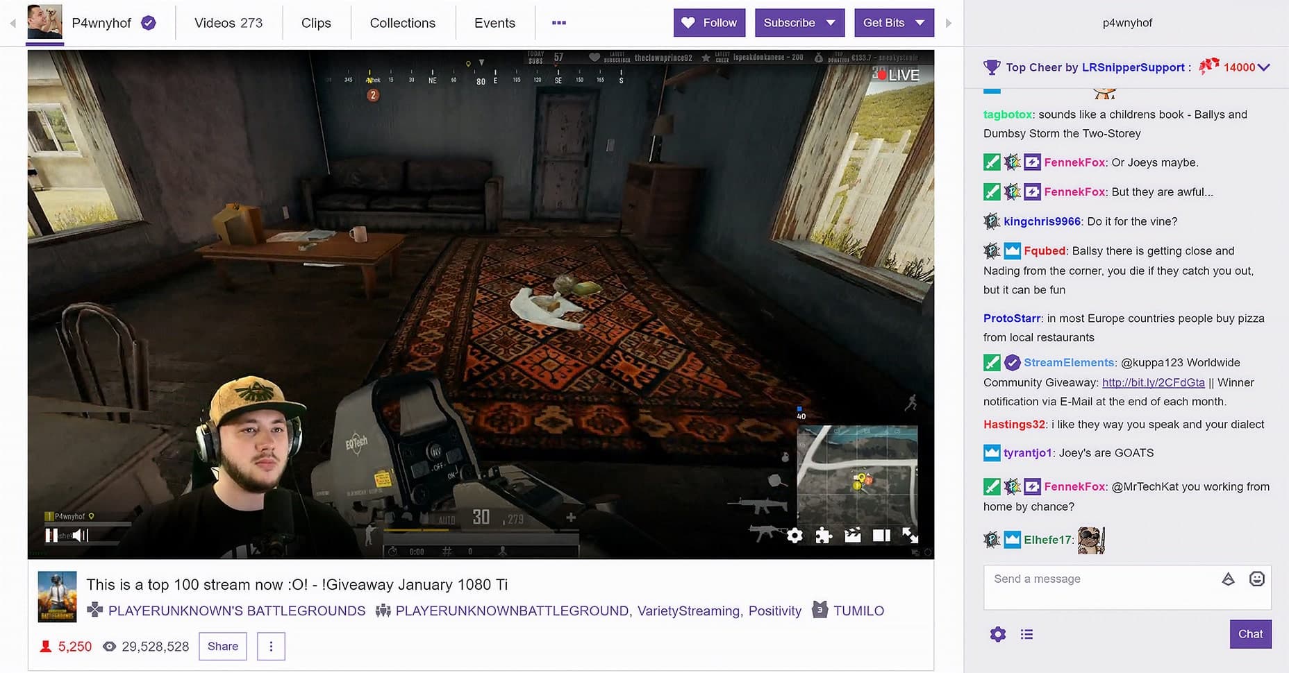Click kingchris9966's subscriber badge
The height and width of the screenshot is (673, 1289).
pyautogui.click(x=992, y=221)
